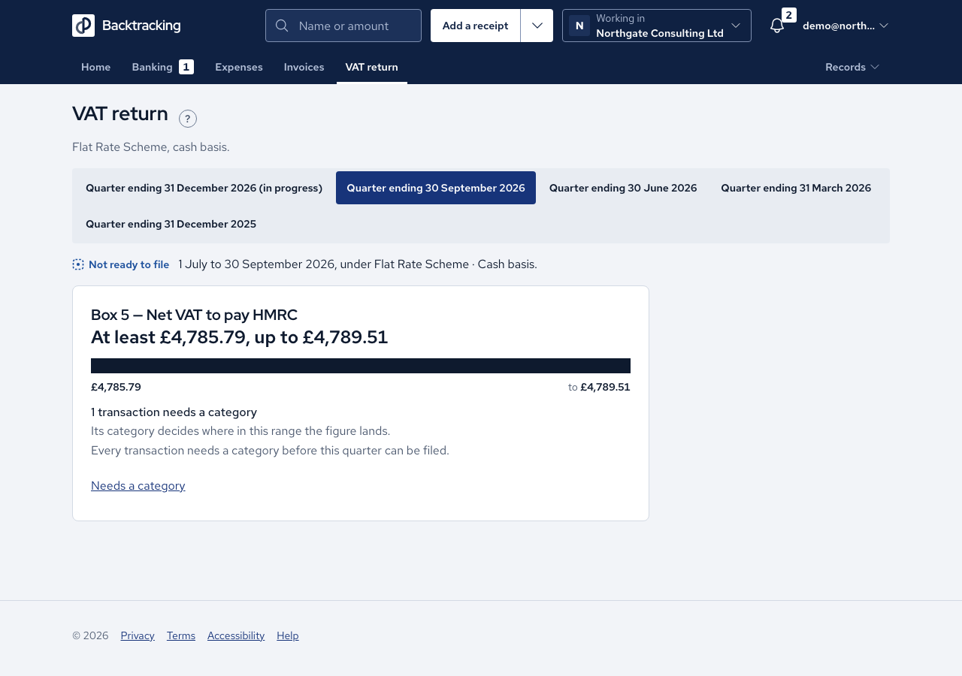Open the Needs a category link
The image size is (962, 676).
(138, 485)
